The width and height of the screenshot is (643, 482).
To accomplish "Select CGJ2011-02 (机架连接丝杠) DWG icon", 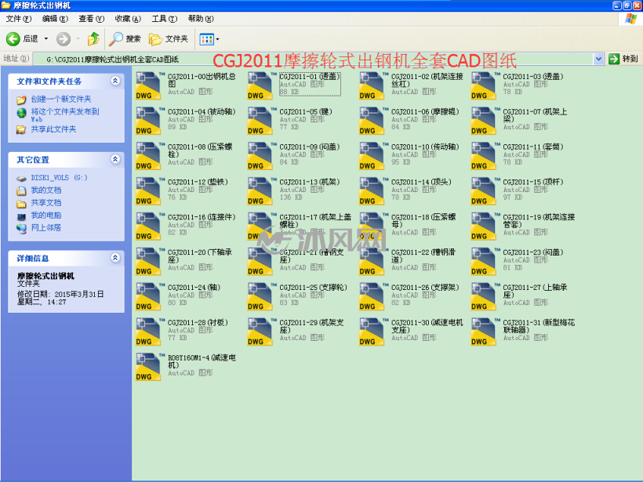I will 372,85.
